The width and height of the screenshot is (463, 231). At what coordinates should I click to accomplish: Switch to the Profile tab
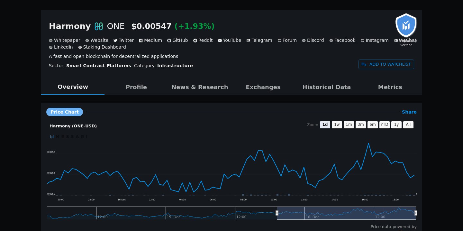(x=136, y=87)
